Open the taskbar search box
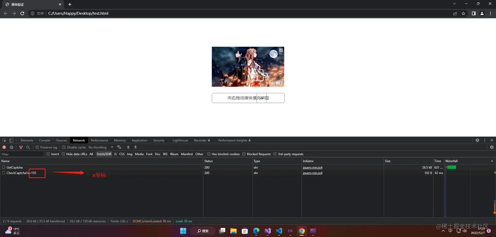Screen dimensions: 496x237 click(x=203, y=231)
